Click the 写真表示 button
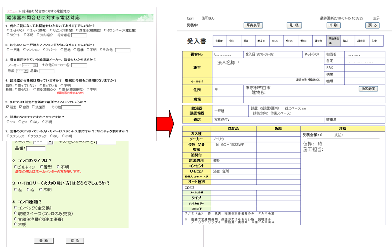The width and height of the screenshot is (392, 250). pos(253,25)
